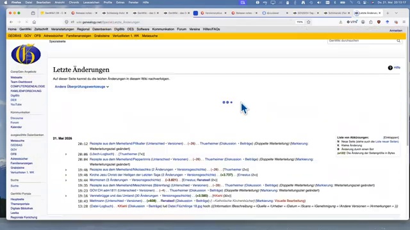Viewport: 410px width, 230px height.
Task: Expand the 20:06 Lösch-Logbuch entry arrow
Action: pyautogui.click(x=66, y=154)
